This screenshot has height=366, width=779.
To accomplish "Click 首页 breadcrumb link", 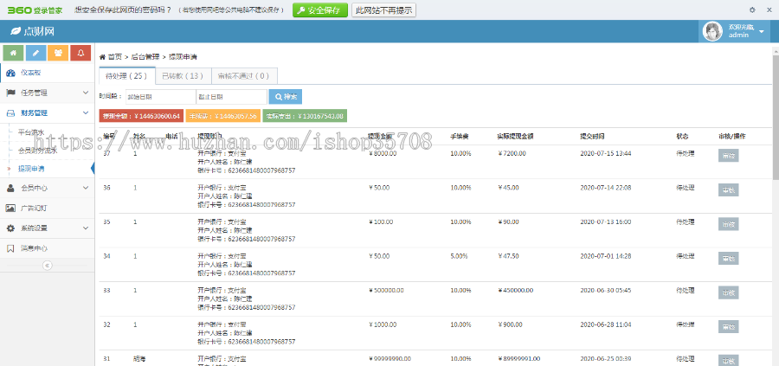I will (x=115, y=57).
